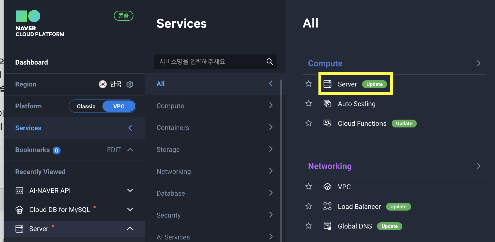Viewport: 495px width, 242px height.
Task: Click the Services list scrollbar
Action: [281, 161]
